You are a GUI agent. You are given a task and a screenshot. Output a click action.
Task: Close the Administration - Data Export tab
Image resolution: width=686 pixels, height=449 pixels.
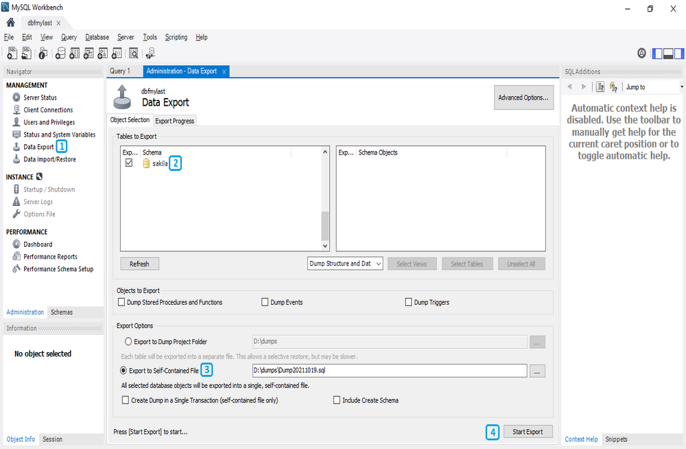coord(224,72)
